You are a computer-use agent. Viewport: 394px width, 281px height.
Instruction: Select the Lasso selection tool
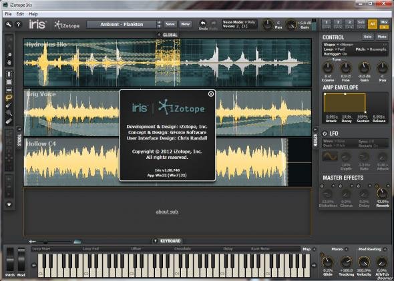pos(9,97)
